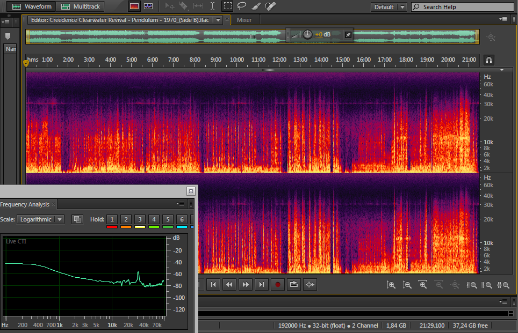Move playhead to previous (go to start)

(213, 285)
